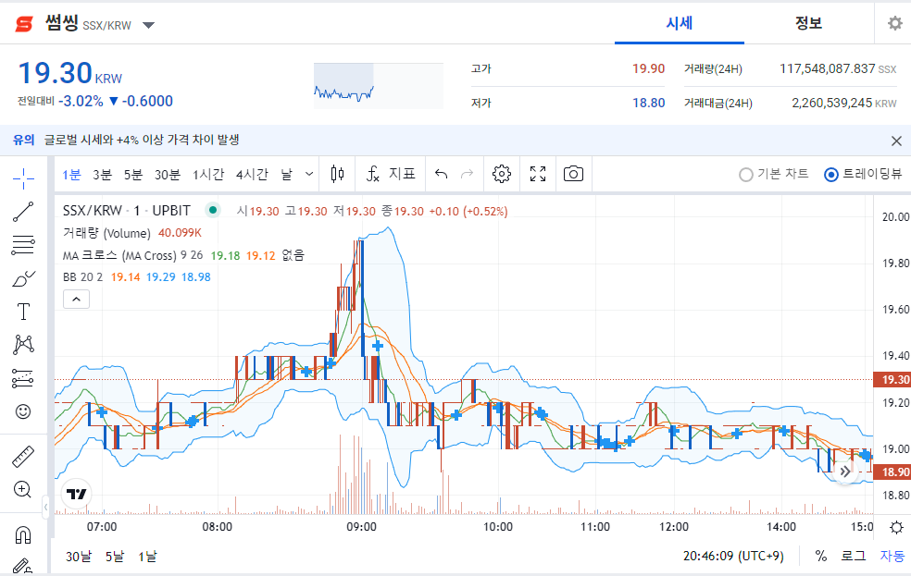Select the 4시간 interval
This screenshot has height=576, width=911.
[252, 174]
